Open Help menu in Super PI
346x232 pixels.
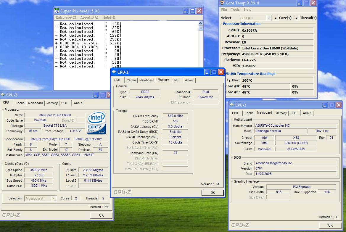click(x=109, y=17)
